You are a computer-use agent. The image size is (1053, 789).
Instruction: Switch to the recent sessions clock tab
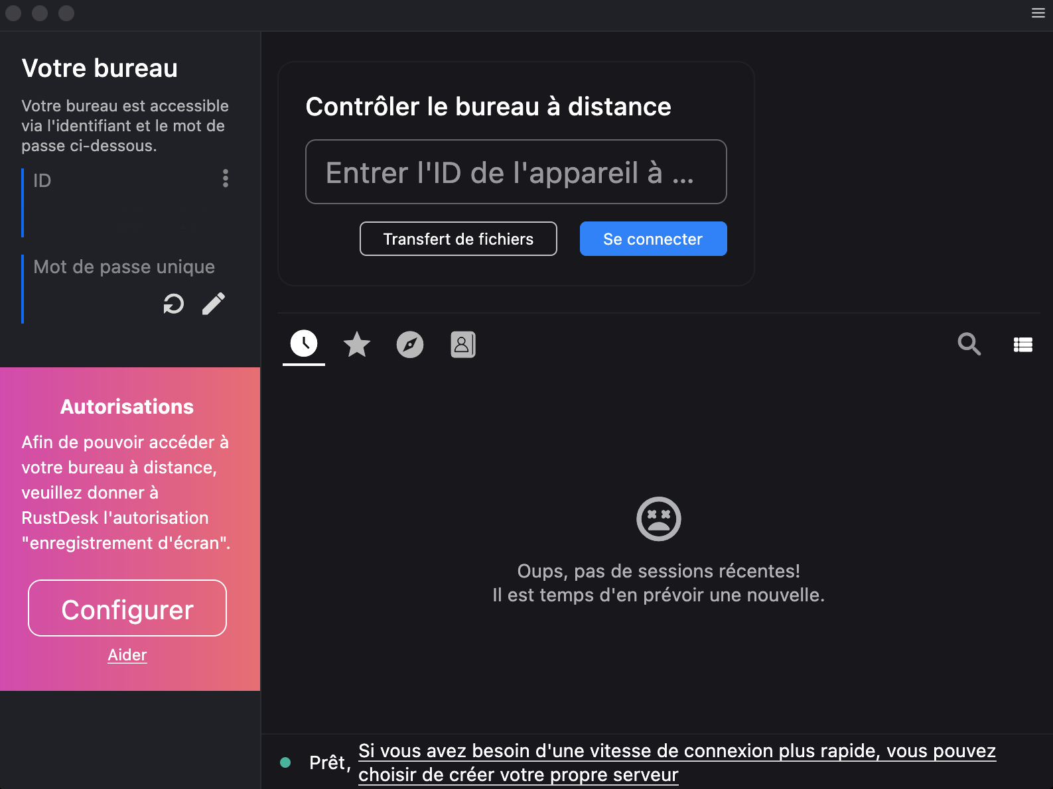(x=304, y=344)
